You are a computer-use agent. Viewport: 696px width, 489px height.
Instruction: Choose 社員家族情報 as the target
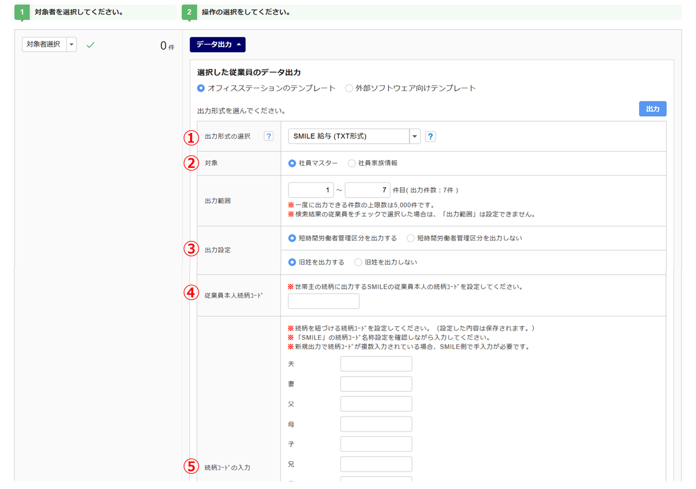pos(352,163)
